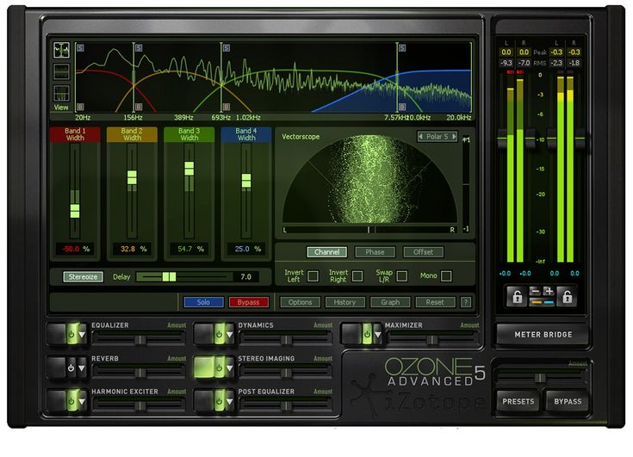Open Dynamics module preset dropdown arrow

click(230, 335)
